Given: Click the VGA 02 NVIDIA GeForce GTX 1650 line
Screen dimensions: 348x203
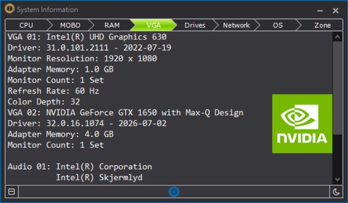Looking at the screenshot, I should point(125,113).
